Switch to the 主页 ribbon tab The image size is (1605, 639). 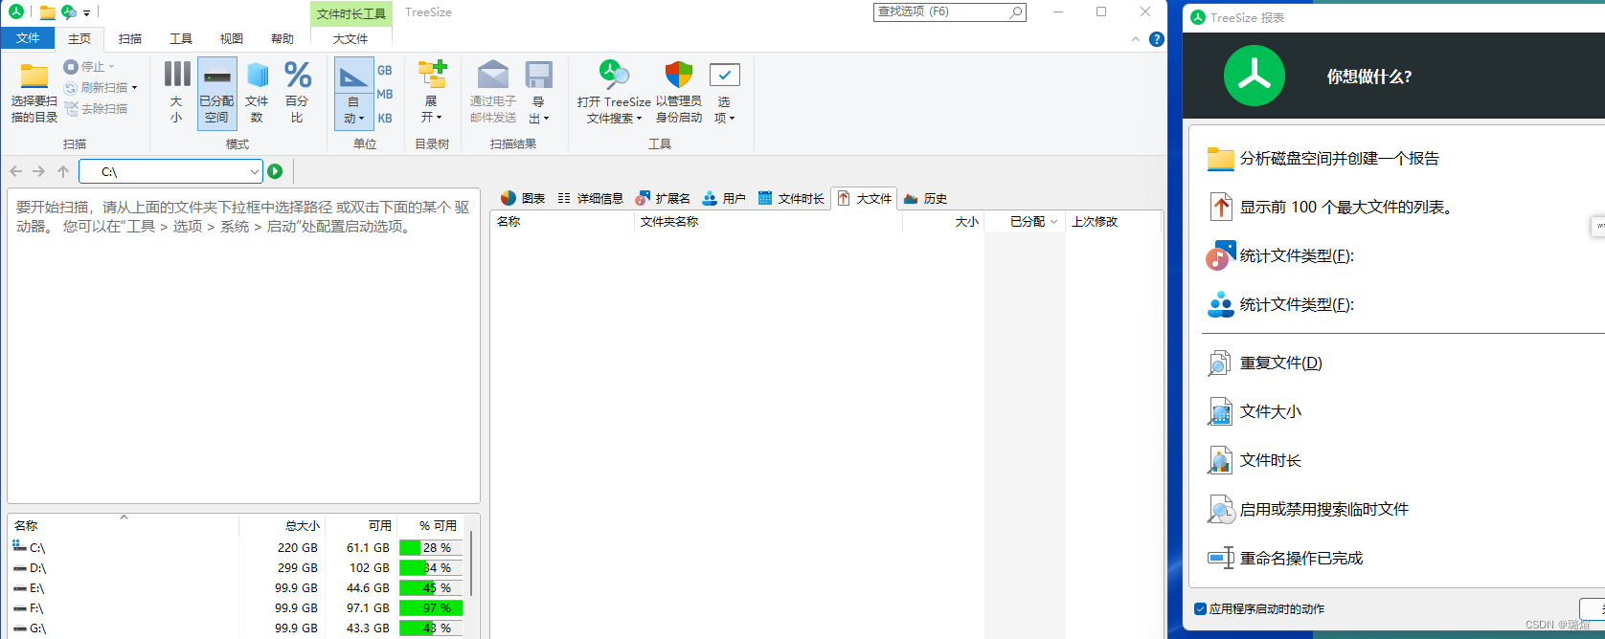[79, 38]
